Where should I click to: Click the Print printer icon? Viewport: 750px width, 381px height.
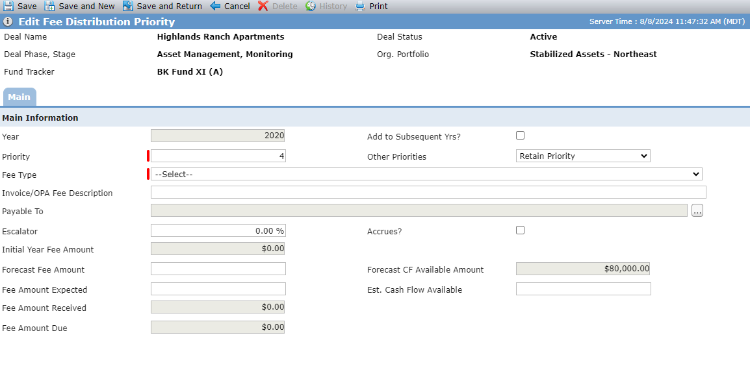[x=360, y=6]
